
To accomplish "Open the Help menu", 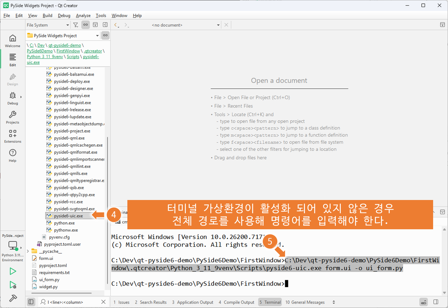I will [137, 15].
